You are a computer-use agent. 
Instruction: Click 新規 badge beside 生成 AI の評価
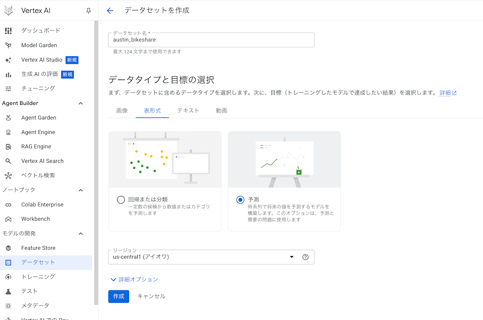pos(68,74)
